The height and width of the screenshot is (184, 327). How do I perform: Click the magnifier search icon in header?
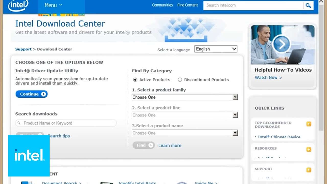coord(308,5)
